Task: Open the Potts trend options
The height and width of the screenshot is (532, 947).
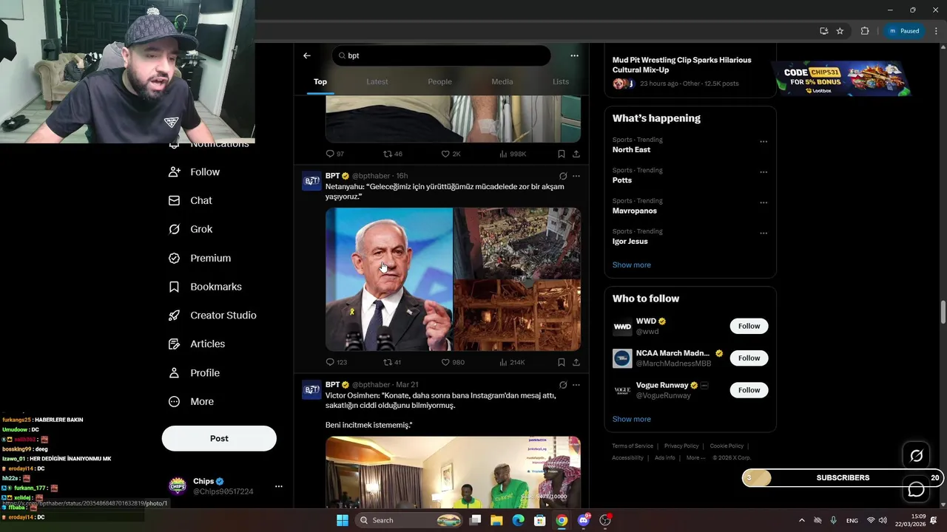Action: coord(764,172)
